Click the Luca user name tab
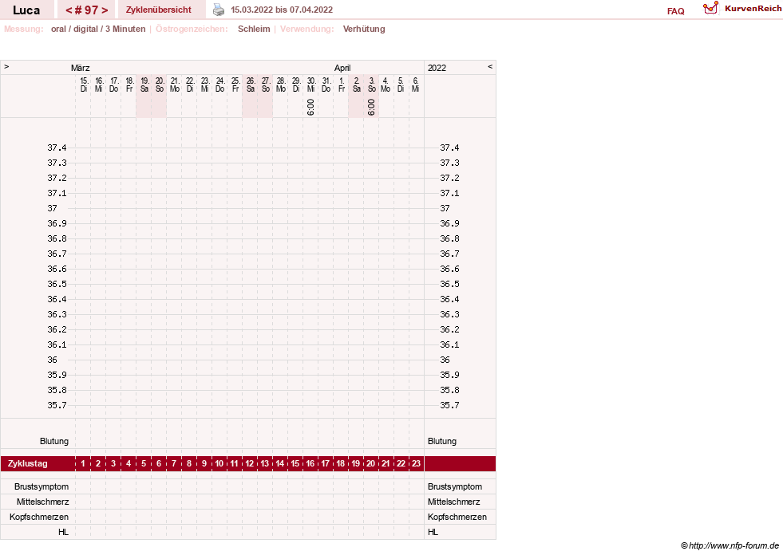 point(26,10)
